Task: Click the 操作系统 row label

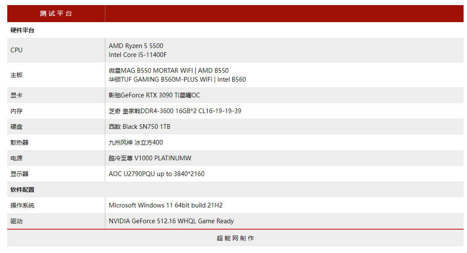Action: (22, 205)
